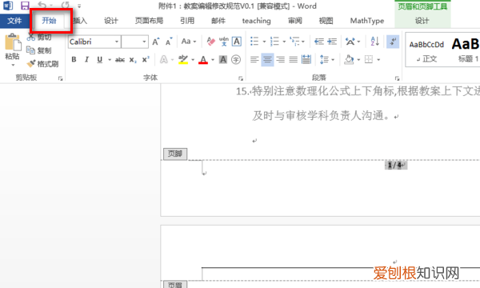Switch to the 开始 Home tab
This screenshot has height=288, width=480.
[49, 21]
